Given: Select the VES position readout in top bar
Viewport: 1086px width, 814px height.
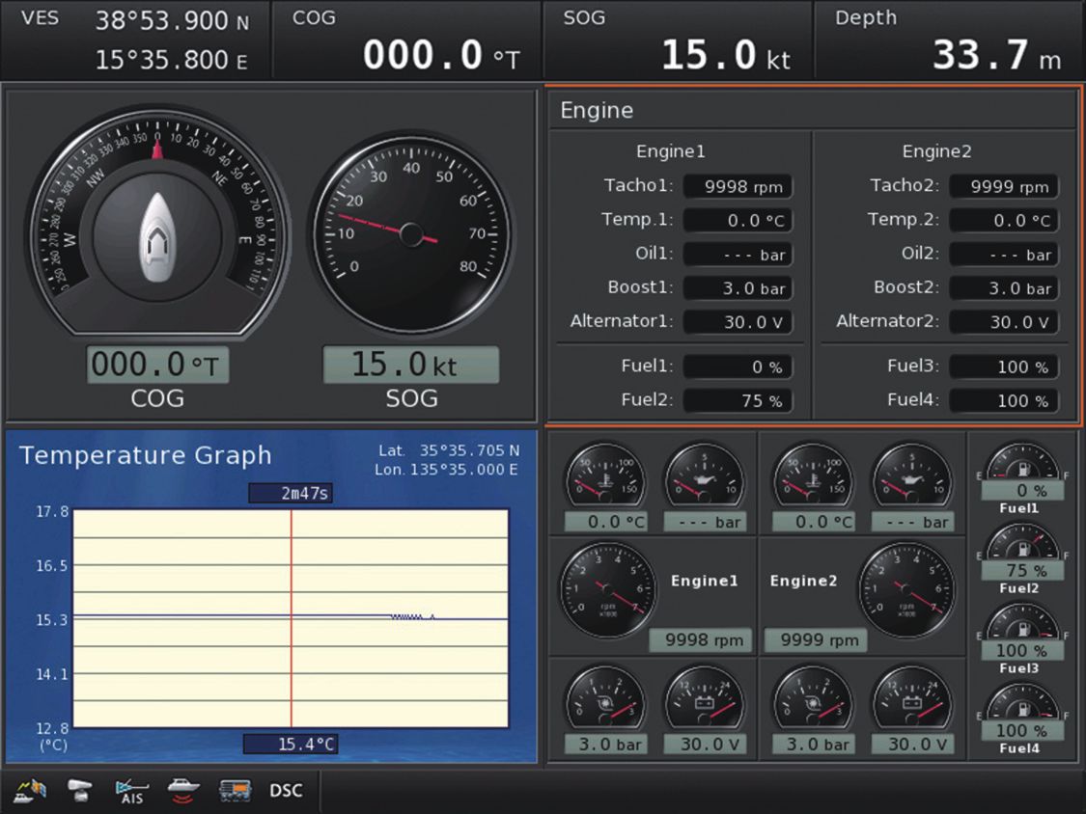Looking at the screenshot, I should [135, 41].
